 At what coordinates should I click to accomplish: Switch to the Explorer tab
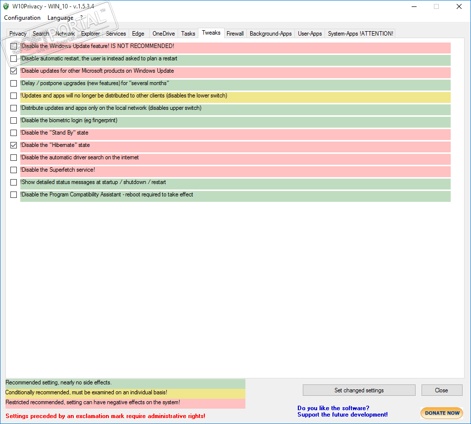click(91, 34)
